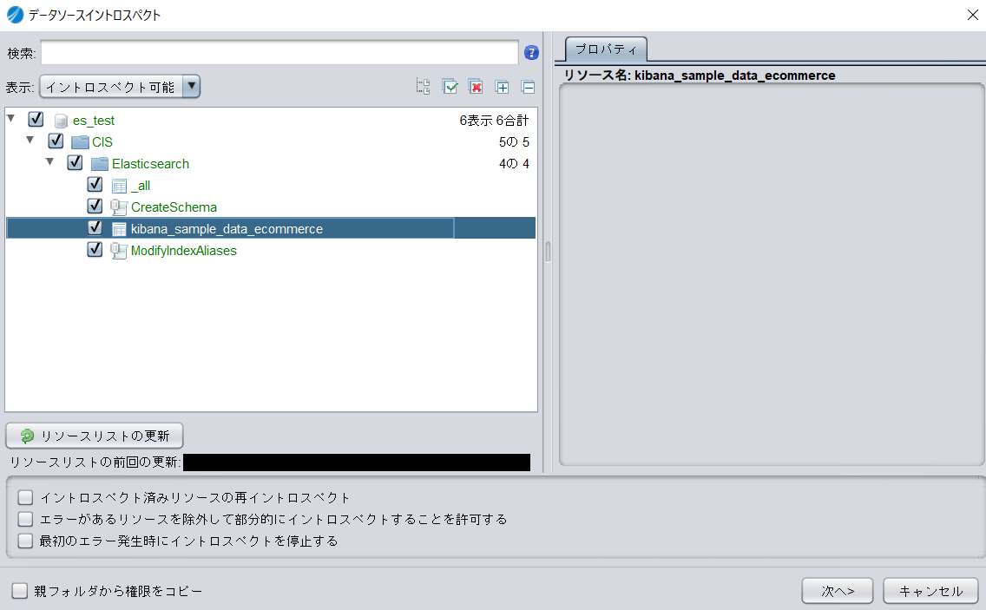
Task: Open the 表示 イントロスペクト可能 dropdown
Action: point(120,87)
